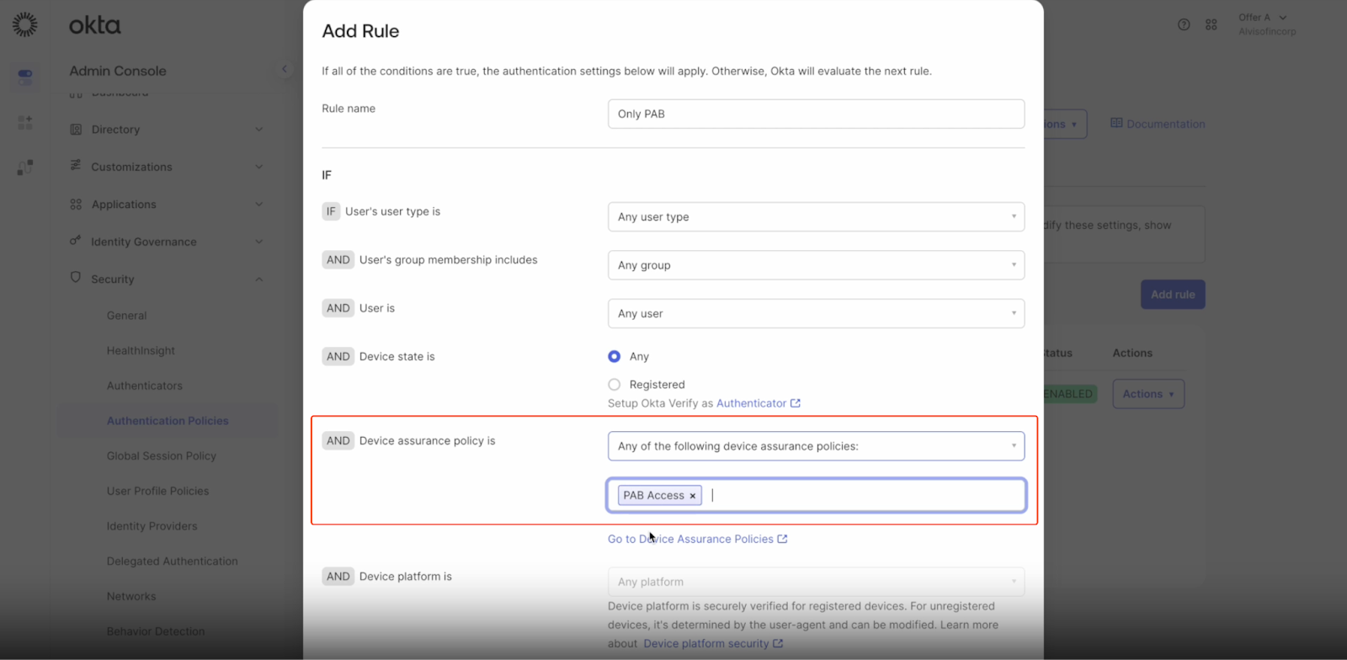Open the Any group dropdown

click(x=815, y=265)
